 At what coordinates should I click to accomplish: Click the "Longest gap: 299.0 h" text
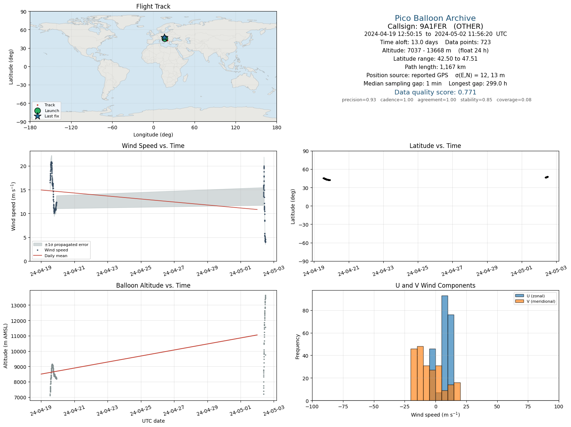[x=478, y=84]
